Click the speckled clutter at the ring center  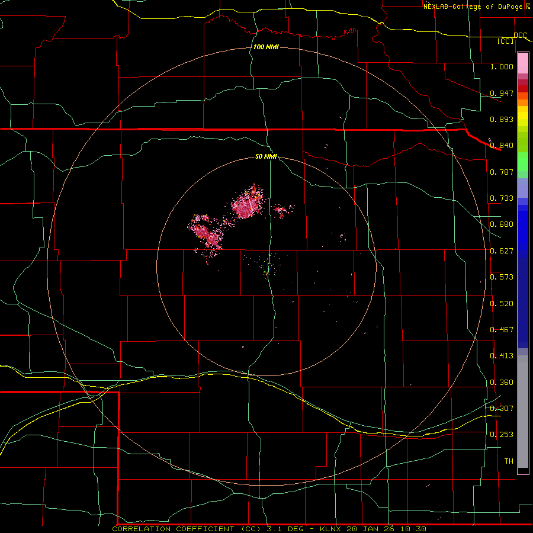[268, 267]
